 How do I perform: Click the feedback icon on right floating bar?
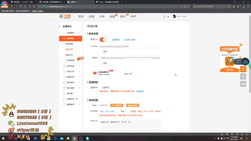click(x=243, y=84)
